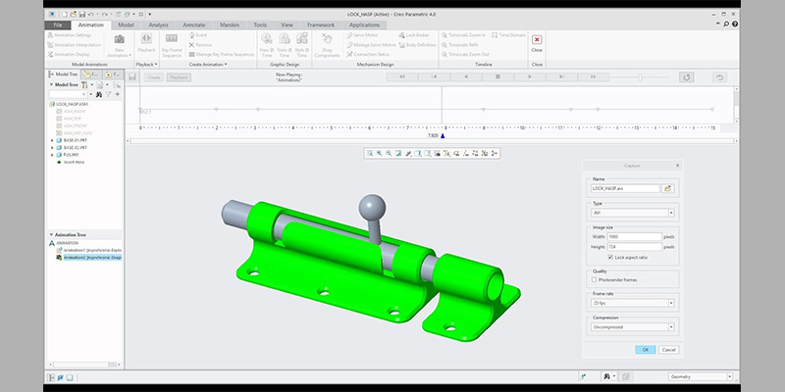The width and height of the screenshot is (785, 392).
Task: Click the command search magnifier icon
Action: tap(726, 24)
